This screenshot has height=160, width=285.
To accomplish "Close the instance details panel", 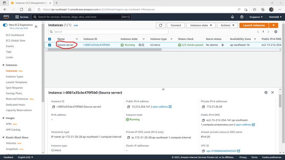I will tap(272, 92).
